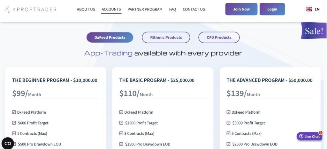This screenshot has height=149, width=327.
Task: Click the Advanced Program $50,000.00 heading
Action: [x=270, y=80]
